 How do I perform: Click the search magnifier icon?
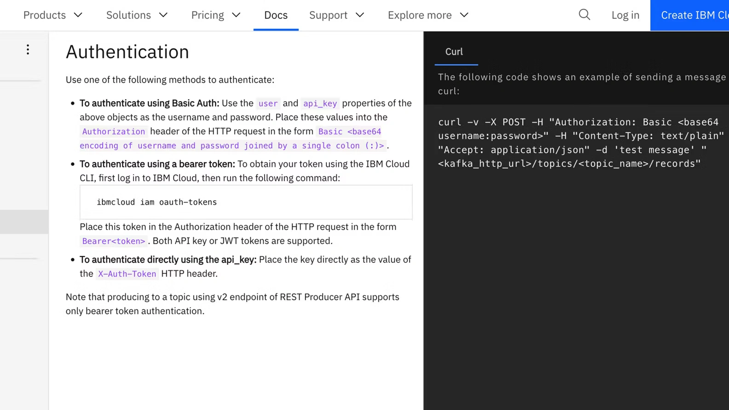click(x=584, y=15)
